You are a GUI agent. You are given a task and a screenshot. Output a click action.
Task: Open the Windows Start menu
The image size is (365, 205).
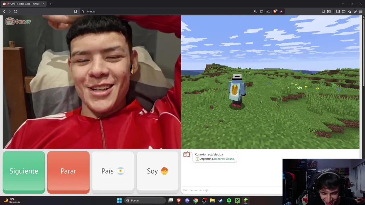[119, 200]
